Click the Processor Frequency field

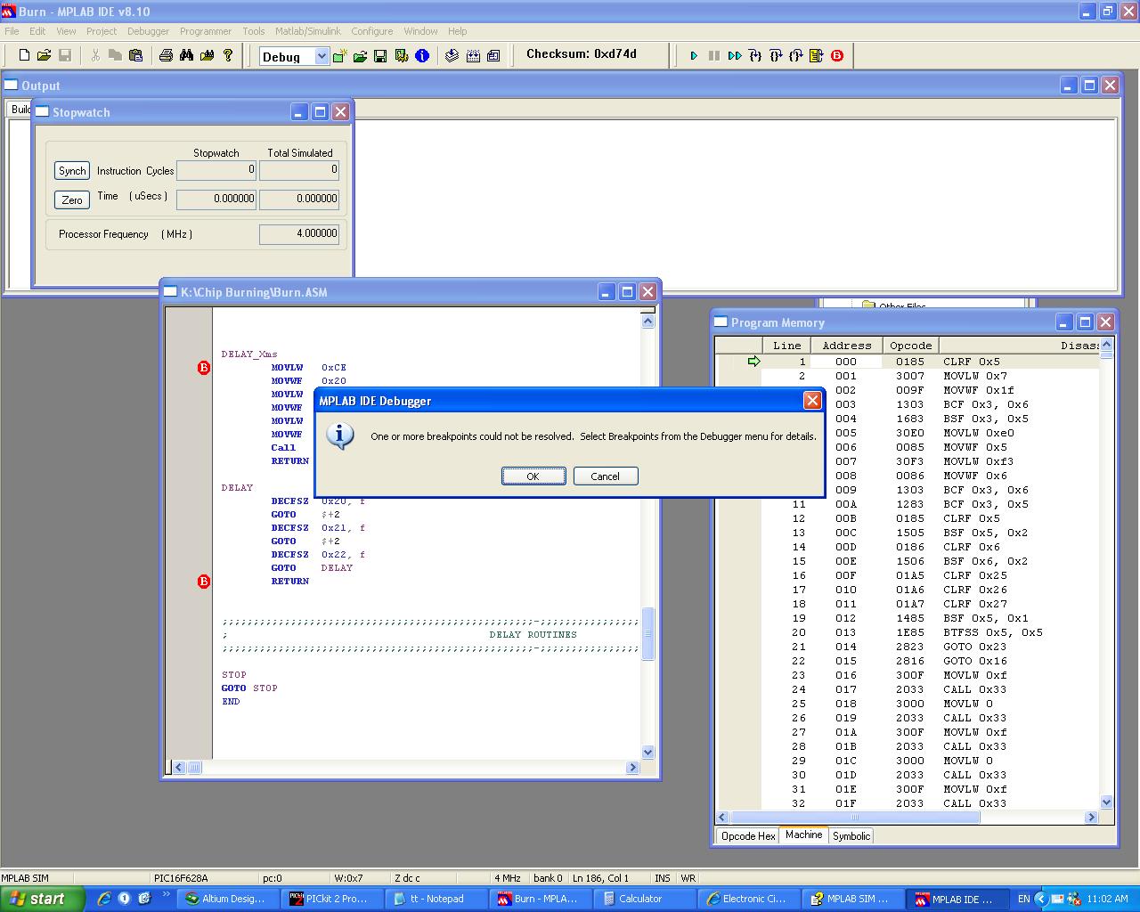pos(299,234)
